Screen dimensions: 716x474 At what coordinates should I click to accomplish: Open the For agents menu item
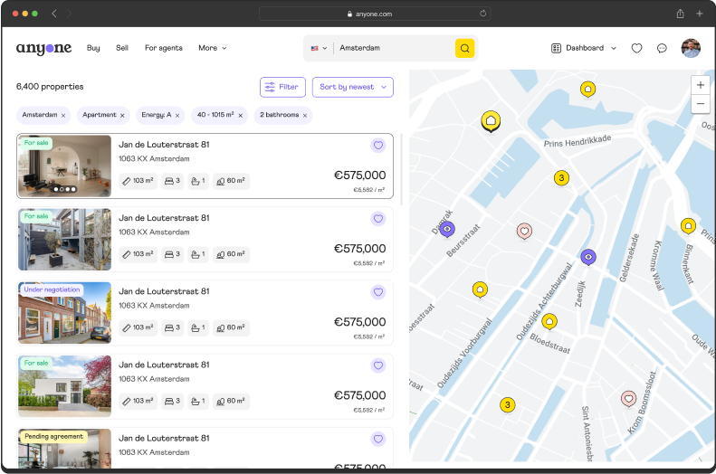163,48
